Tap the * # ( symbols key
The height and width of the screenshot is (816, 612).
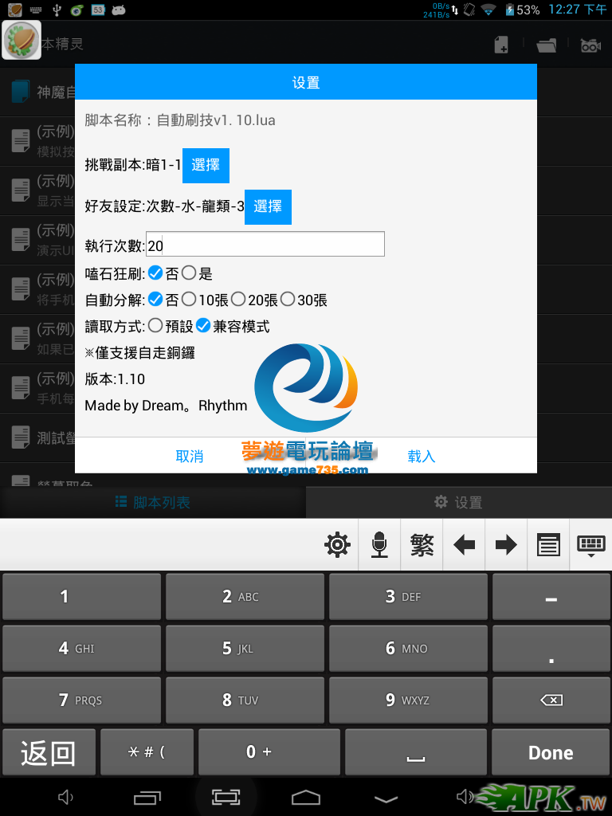click(147, 752)
